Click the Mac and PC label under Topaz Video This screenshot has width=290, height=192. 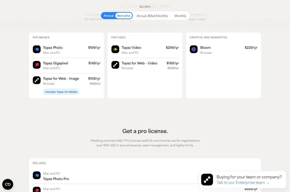click(130, 53)
